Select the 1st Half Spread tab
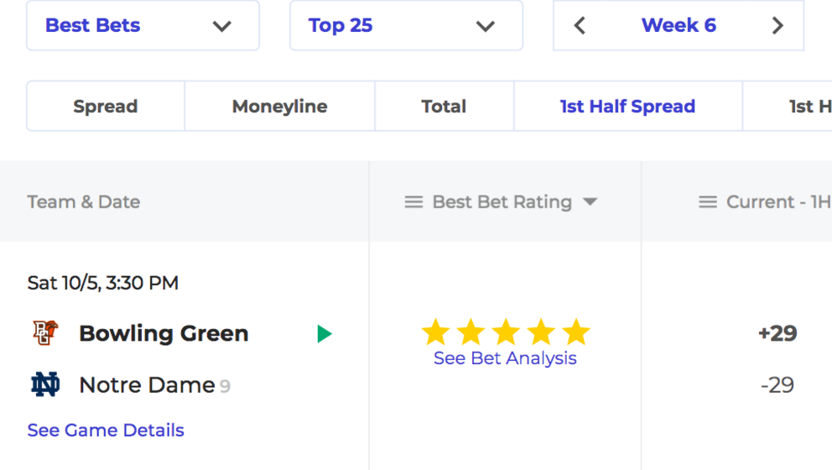 (x=627, y=107)
